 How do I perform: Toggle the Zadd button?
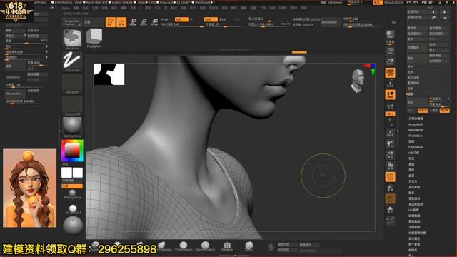pyautogui.click(x=211, y=19)
